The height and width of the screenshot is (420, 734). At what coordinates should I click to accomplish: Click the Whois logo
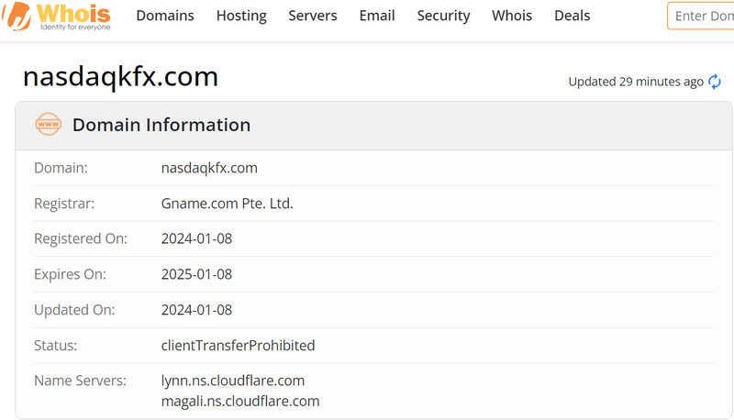click(56, 17)
